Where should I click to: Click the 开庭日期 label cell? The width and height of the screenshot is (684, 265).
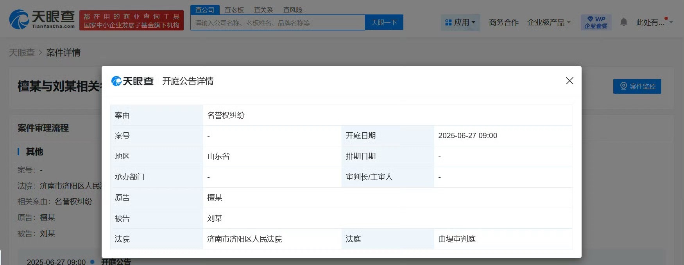pos(388,136)
